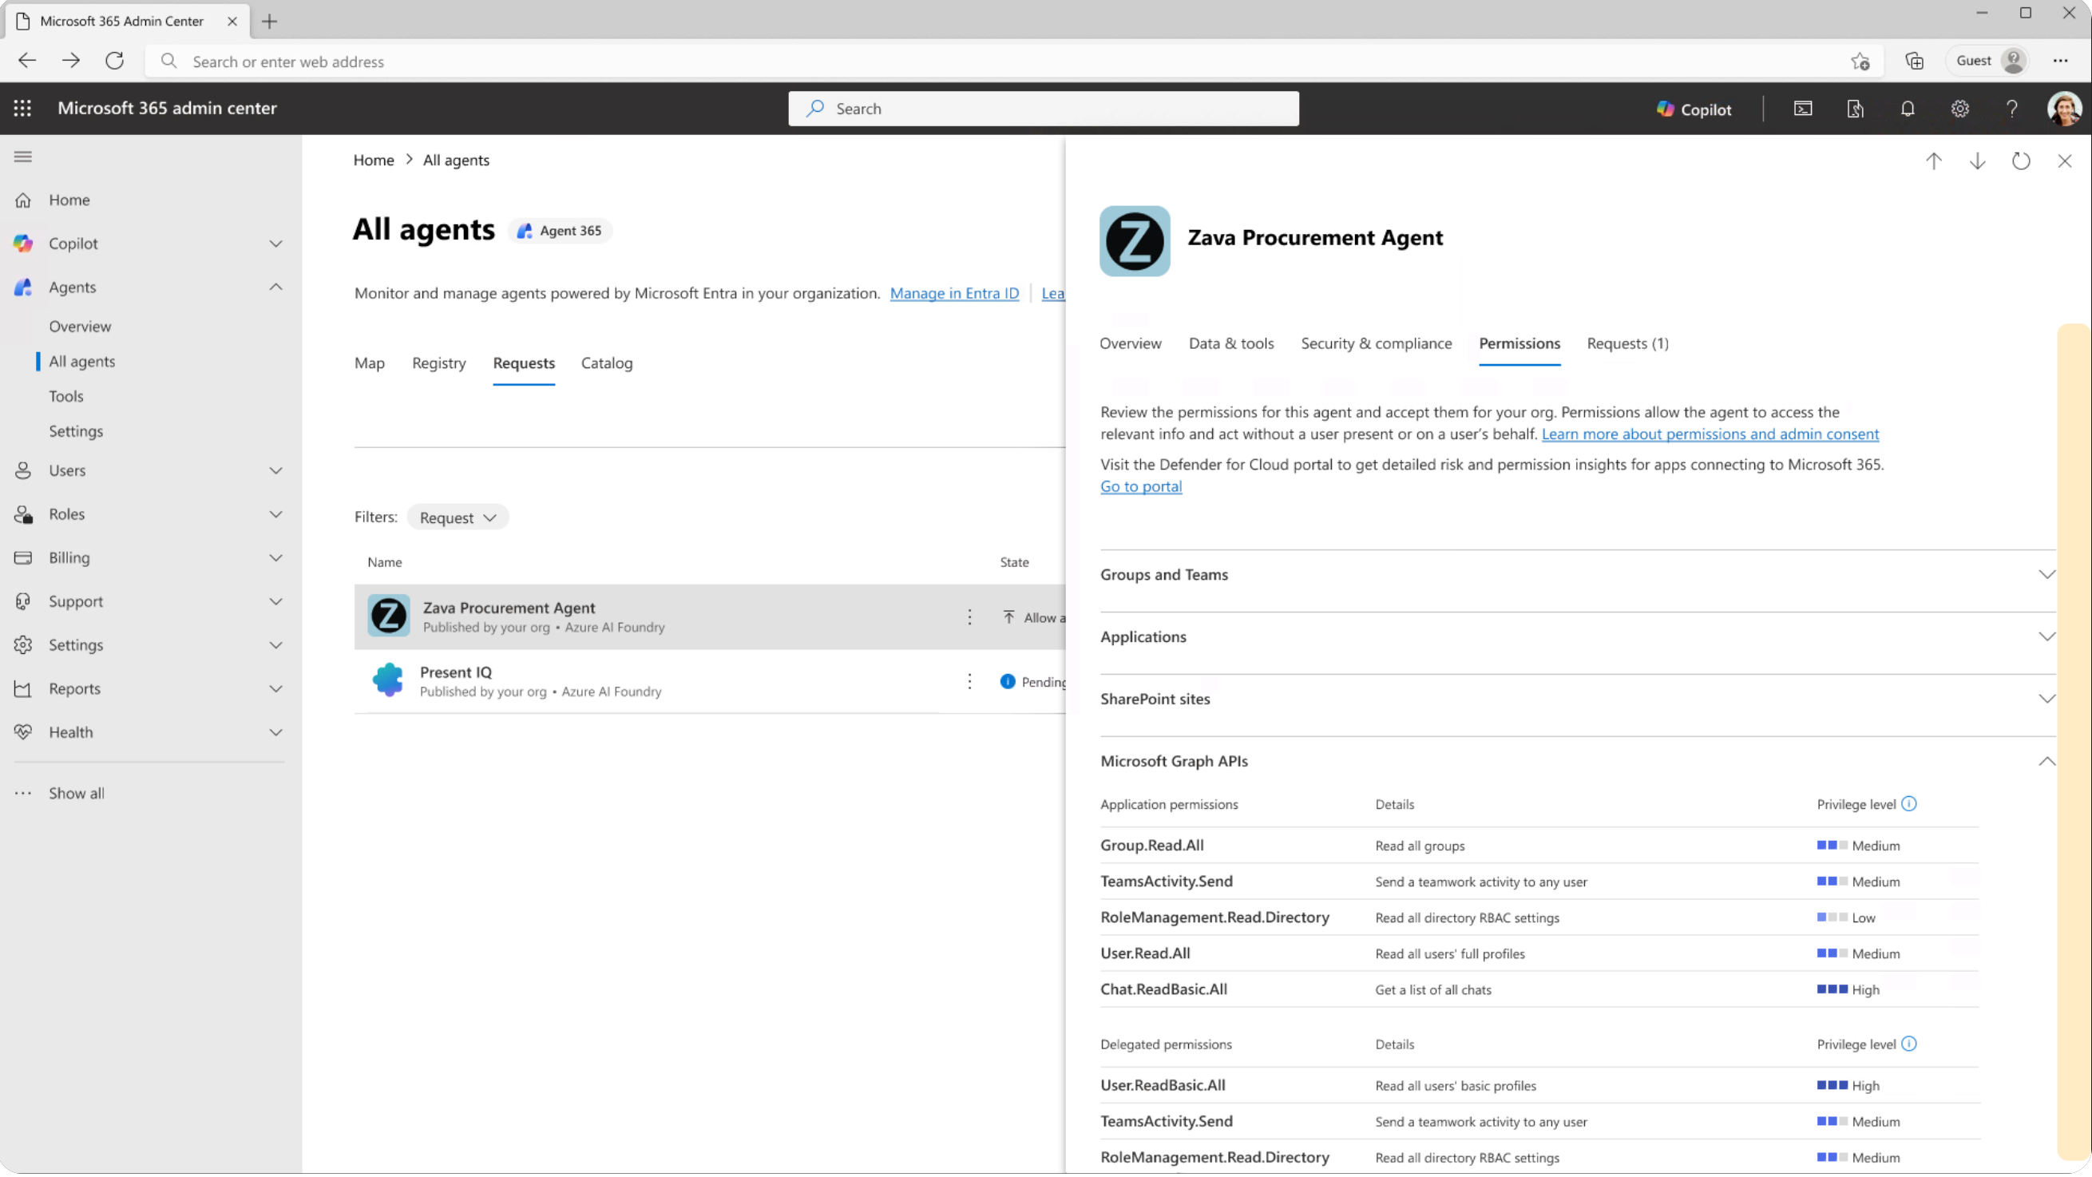Click the admin center search box
This screenshot has height=1177, width=2092.
coord(1043,109)
